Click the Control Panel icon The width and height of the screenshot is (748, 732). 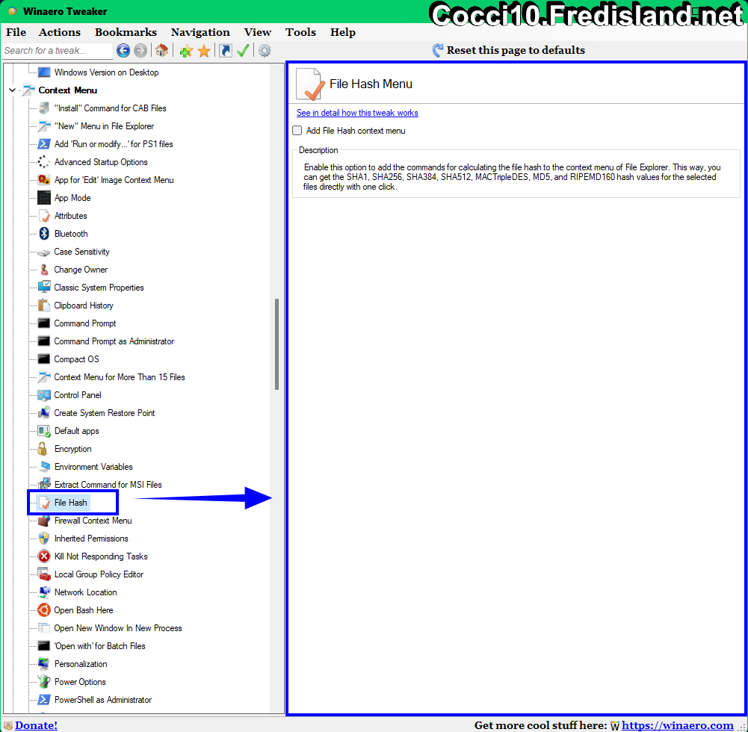click(44, 395)
